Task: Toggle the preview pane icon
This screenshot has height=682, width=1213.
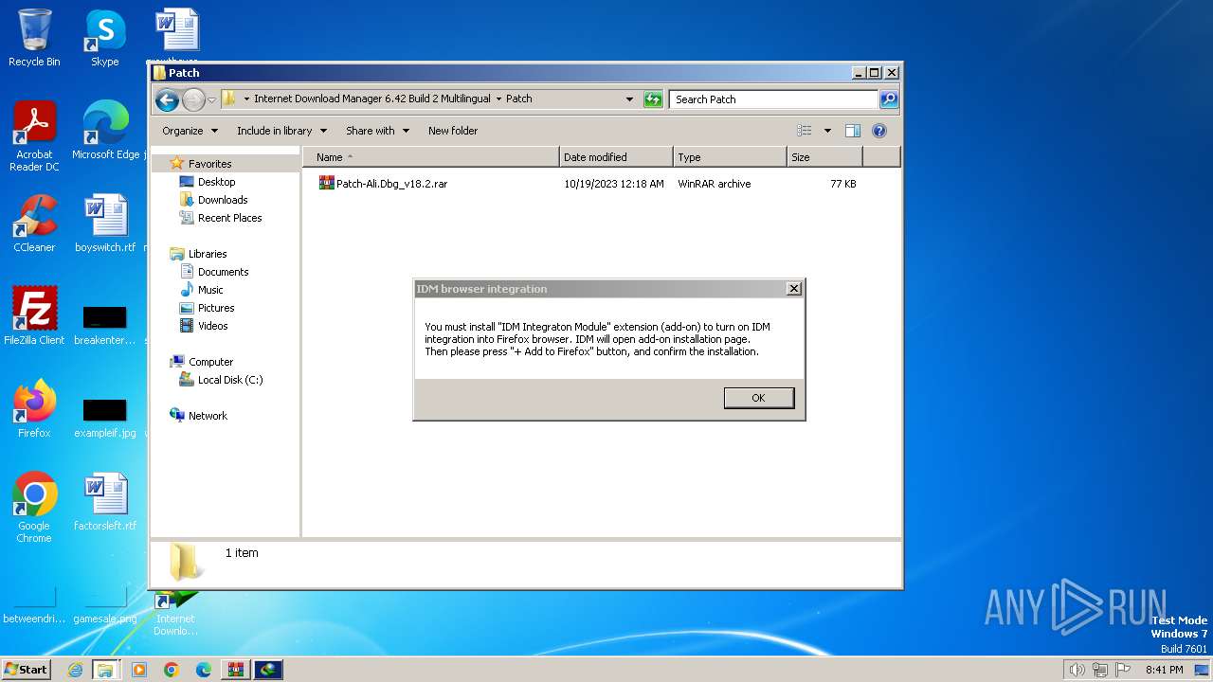Action: tap(853, 131)
